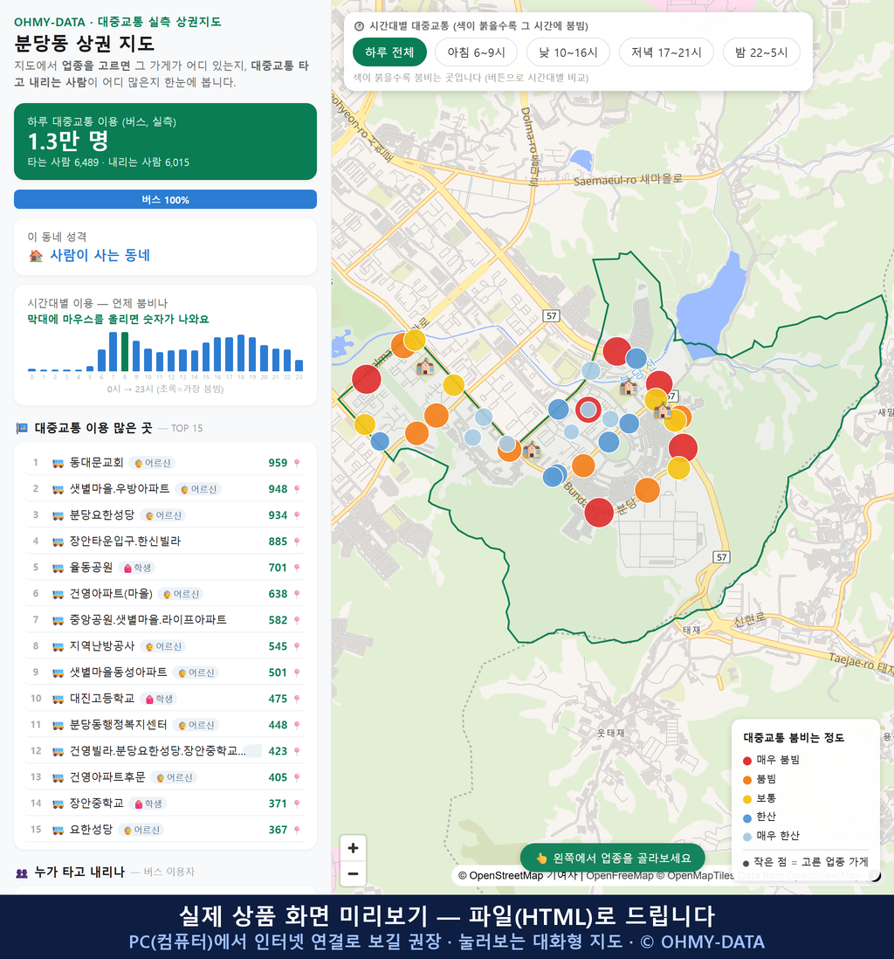The width and height of the screenshot is (894, 959).
Task: Zoom in the map with plus button
Action: click(353, 848)
